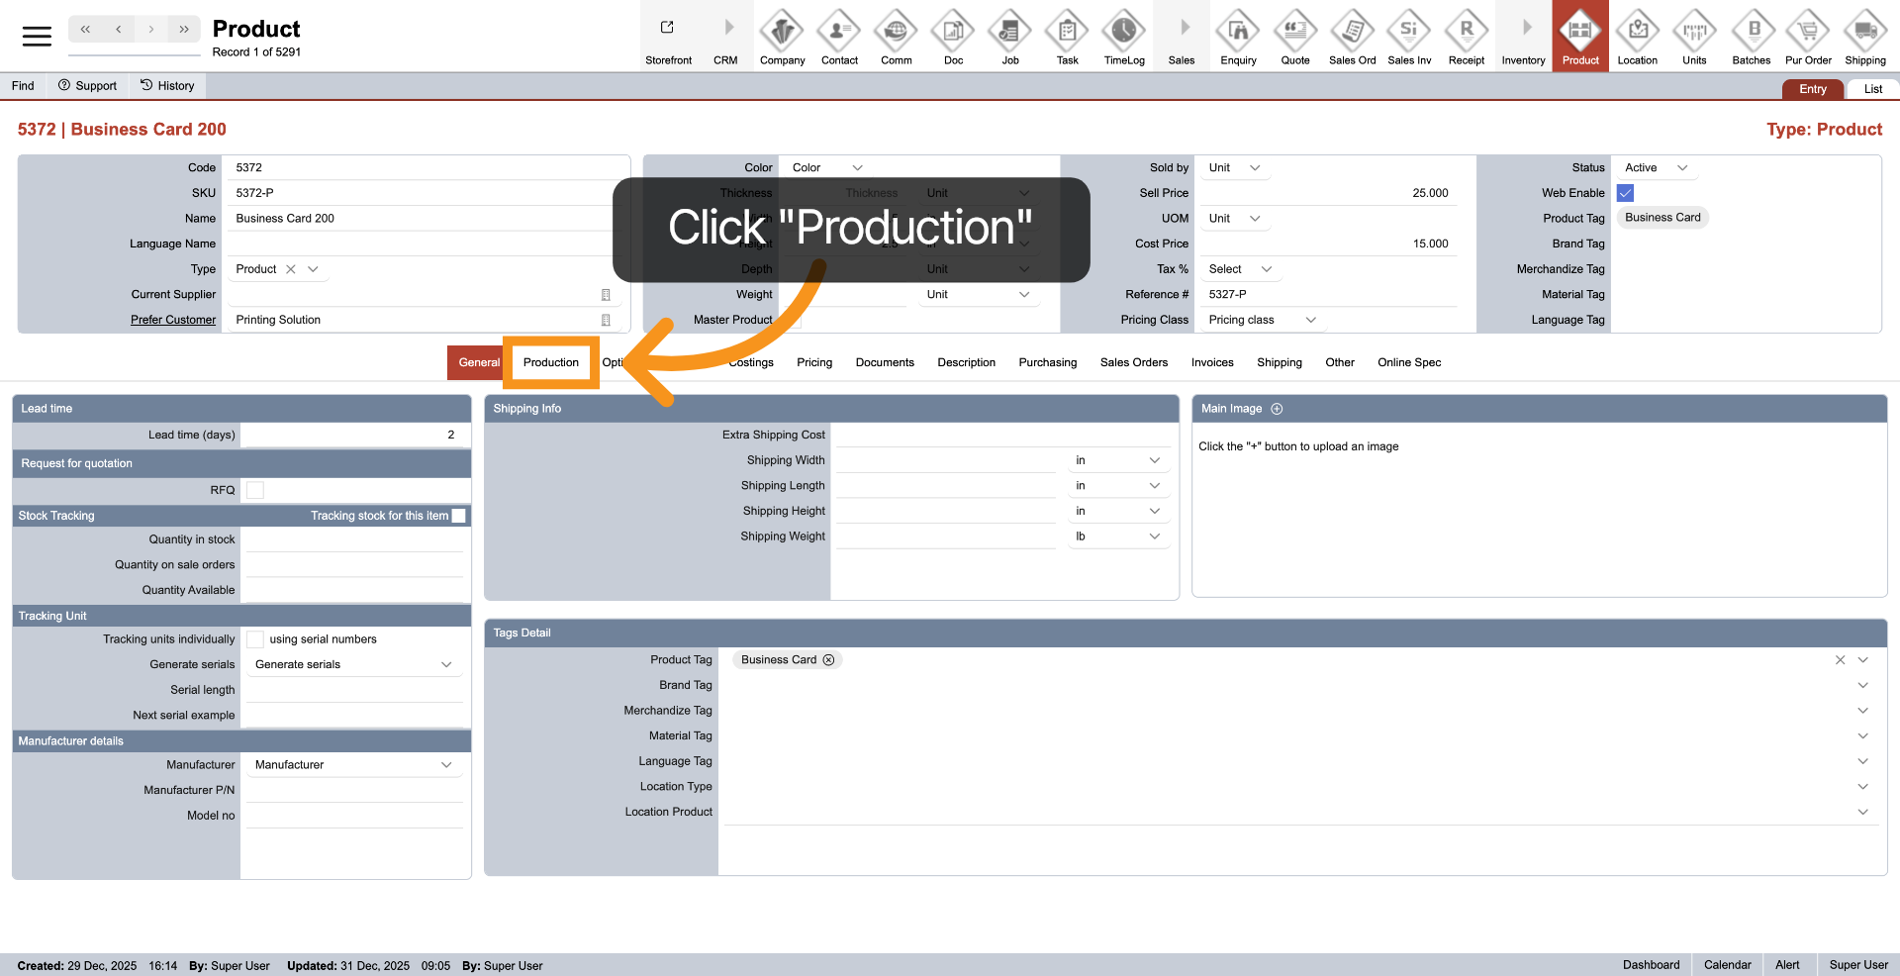
Task: Open the Tax % Select dropdown
Action: pyautogui.click(x=1239, y=268)
